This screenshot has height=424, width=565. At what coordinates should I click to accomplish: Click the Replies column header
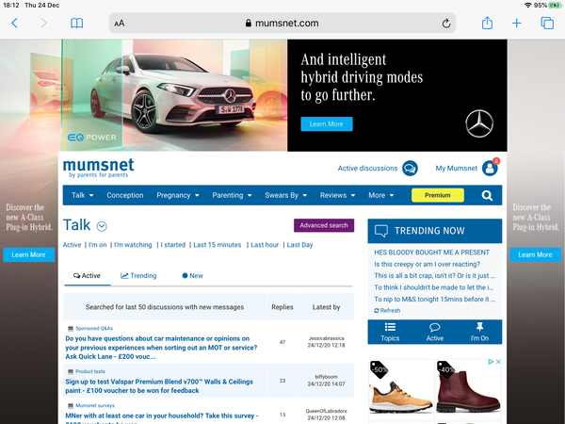pyautogui.click(x=282, y=307)
